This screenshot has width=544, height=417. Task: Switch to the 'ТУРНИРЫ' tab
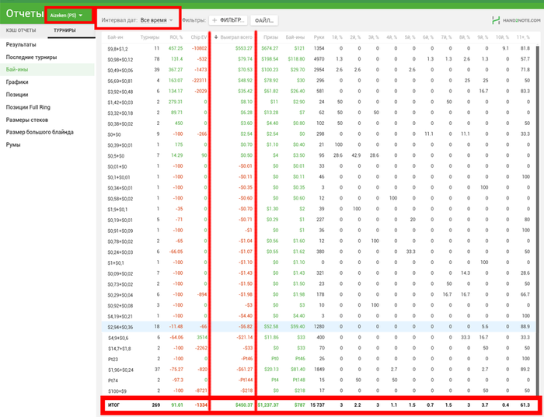(65, 30)
